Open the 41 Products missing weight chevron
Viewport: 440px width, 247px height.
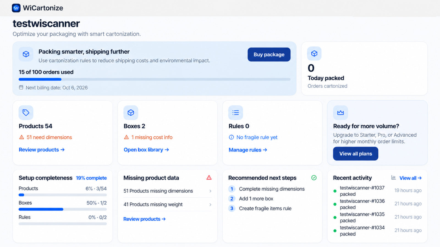[210, 204]
